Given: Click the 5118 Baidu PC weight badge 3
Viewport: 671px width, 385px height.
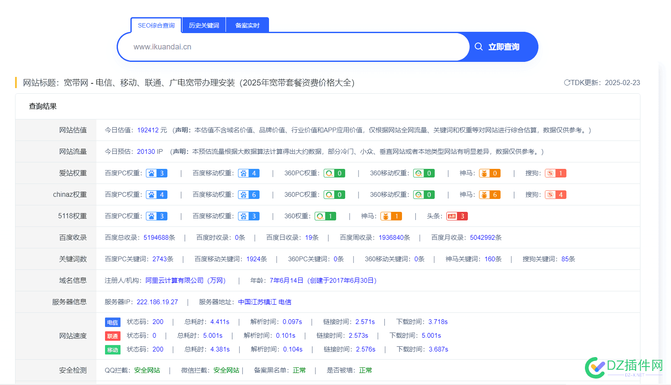Looking at the screenshot, I should point(157,216).
